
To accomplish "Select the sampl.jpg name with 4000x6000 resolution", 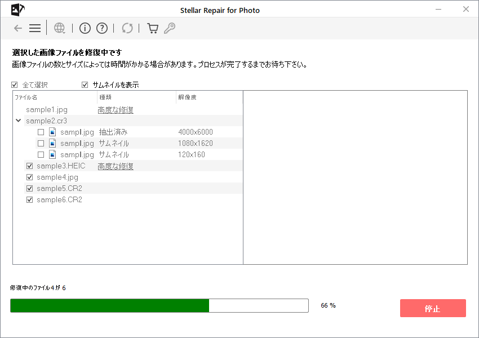I will (77, 132).
